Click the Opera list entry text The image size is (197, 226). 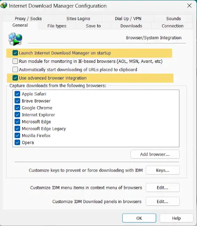[x=28, y=143]
